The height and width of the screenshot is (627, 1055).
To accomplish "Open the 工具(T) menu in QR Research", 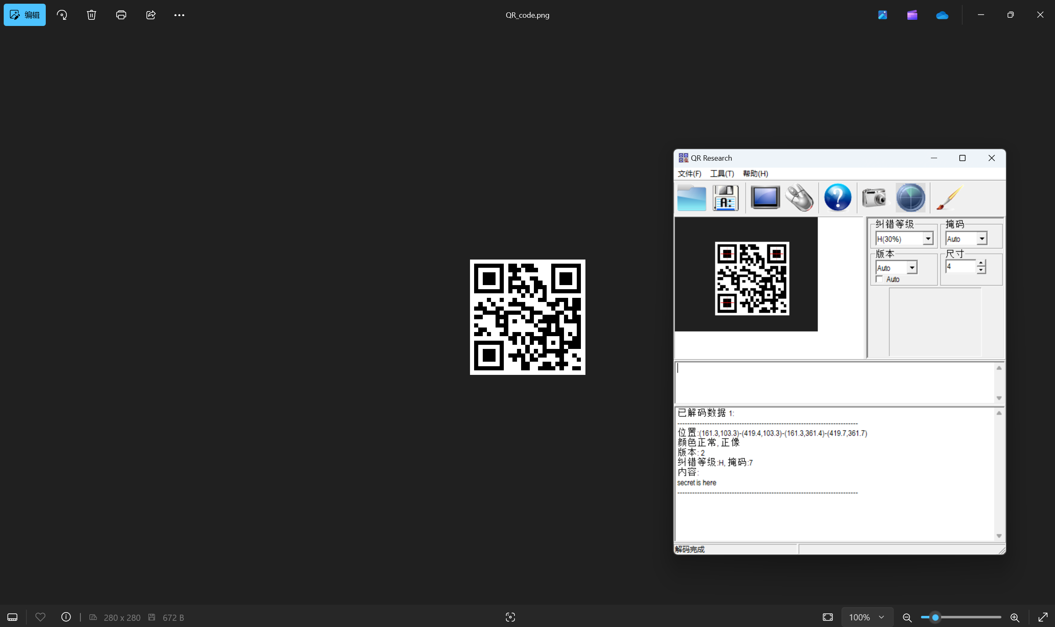I will (x=722, y=174).
